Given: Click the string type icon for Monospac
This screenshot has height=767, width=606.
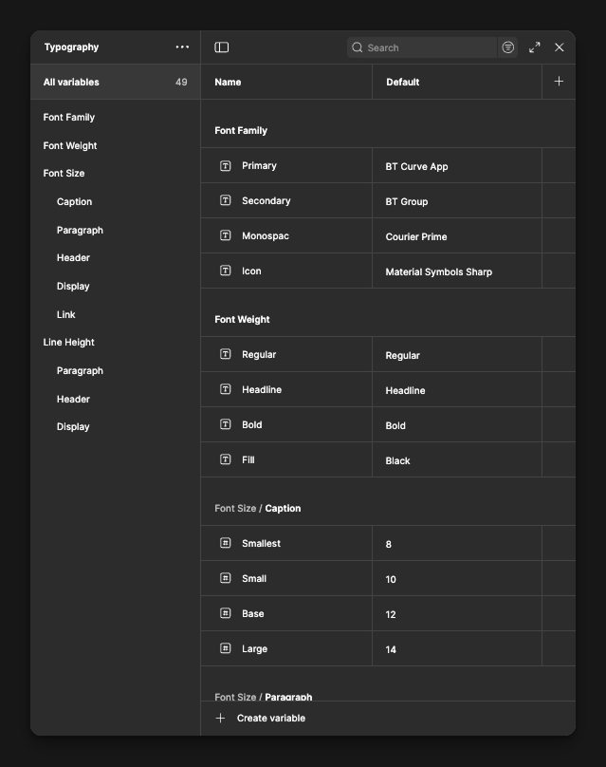Looking at the screenshot, I should [226, 236].
